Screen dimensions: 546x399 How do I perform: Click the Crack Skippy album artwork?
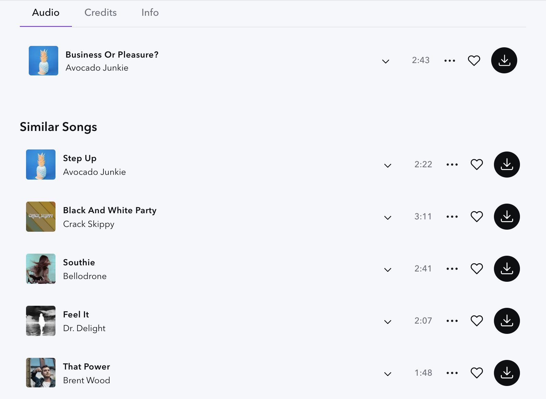click(40, 216)
